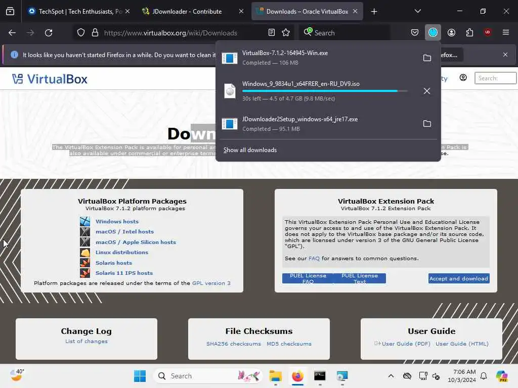This screenshot has height=388, width=518.
Task: Click Firefox icon in taskbar
Action: coord(297,376)
